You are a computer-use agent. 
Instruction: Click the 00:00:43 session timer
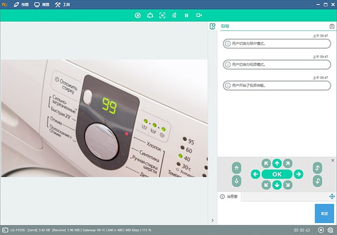click(x=302, y=230)
